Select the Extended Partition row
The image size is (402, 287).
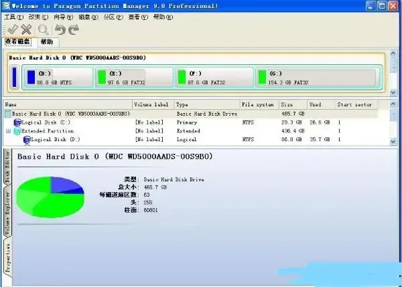190,131
